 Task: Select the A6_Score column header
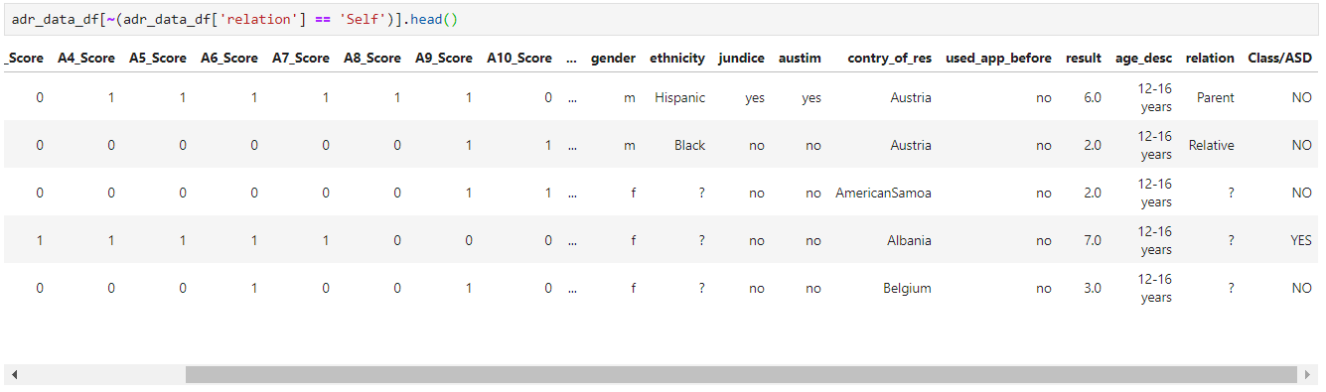tap(229, 59)
